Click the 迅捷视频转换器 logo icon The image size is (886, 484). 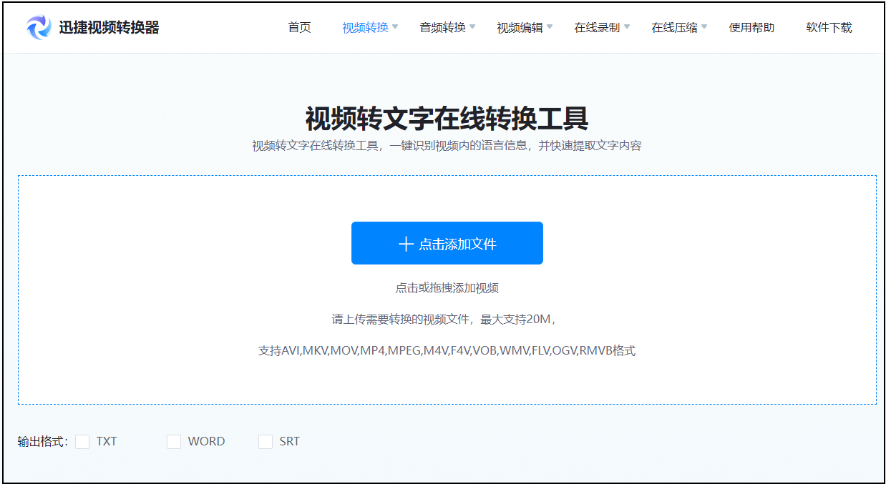39,27
